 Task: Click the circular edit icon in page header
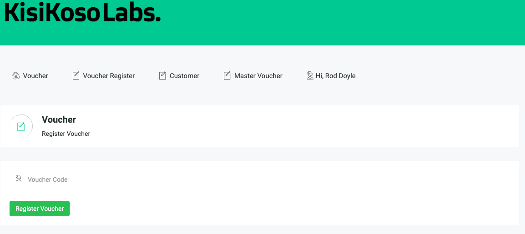[21, 126]
